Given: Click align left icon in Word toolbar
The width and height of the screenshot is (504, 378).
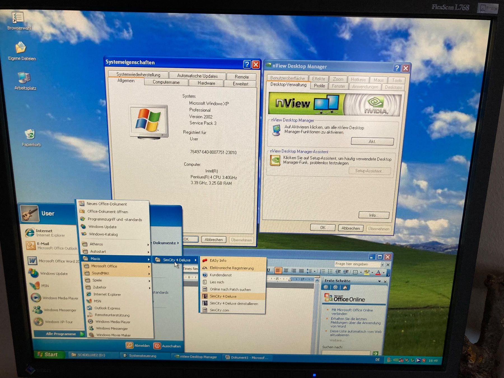Looking at the screenshot, I should point(278,270).
